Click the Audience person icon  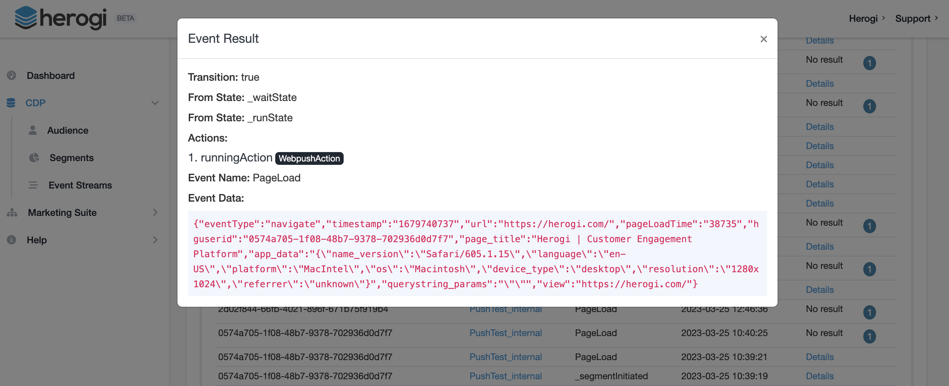33,130
